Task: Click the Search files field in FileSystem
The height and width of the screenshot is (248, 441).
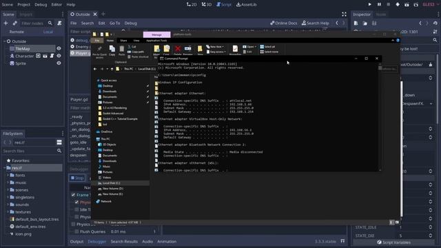Action: (32, 151)
